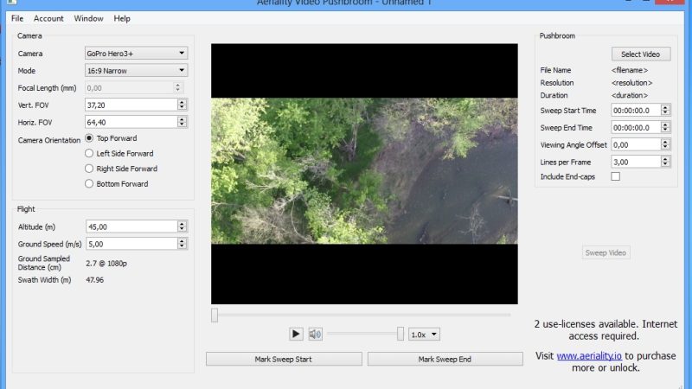The width and height of the screenshot is (692, 389).
Task: Click the Viewing Angle Offset field
Action: click(x=636, y=144)
